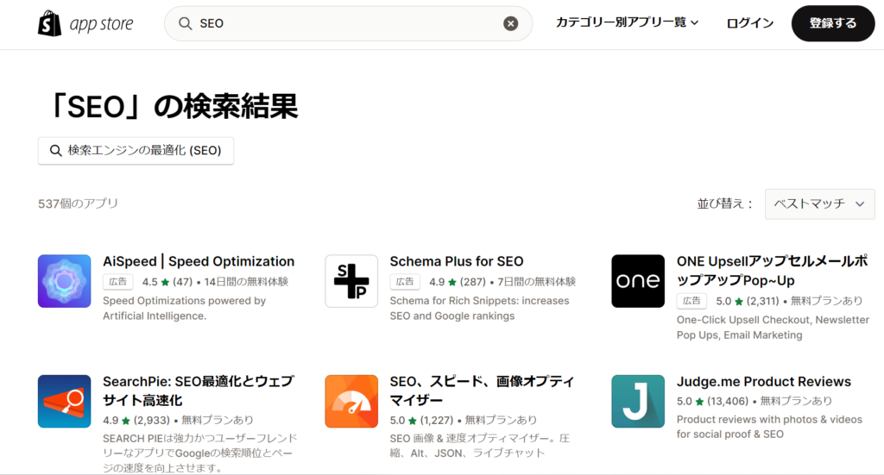Open the orange speedometer SEO optimizer icon
The height and width of the screenshot is (475, 884).
point(351,401)
